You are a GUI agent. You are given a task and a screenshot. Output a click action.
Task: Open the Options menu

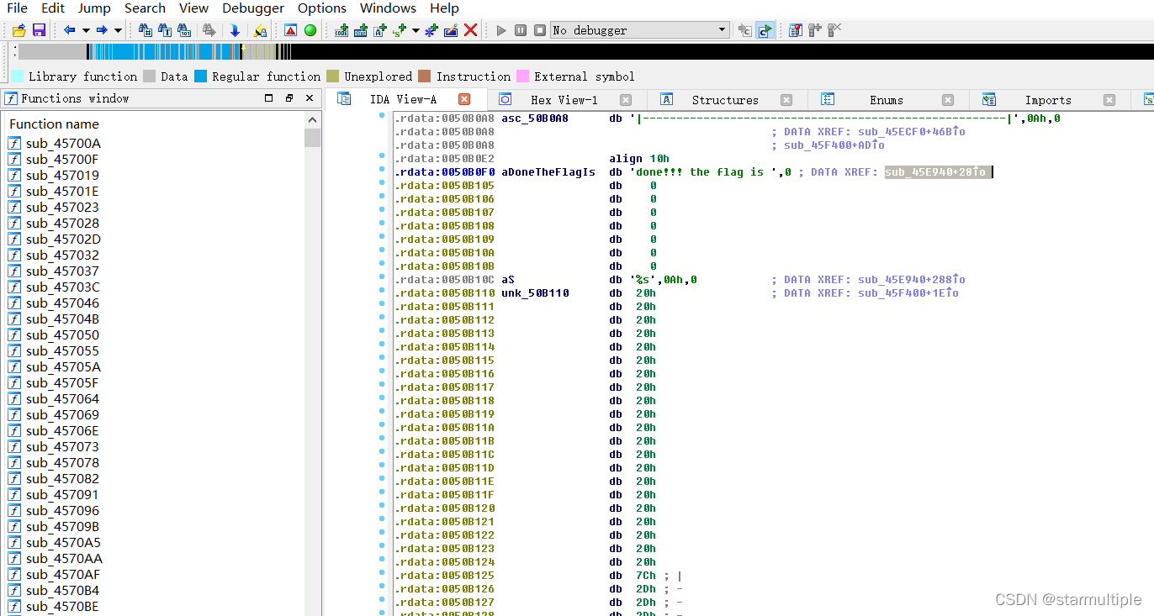(322, 8)
